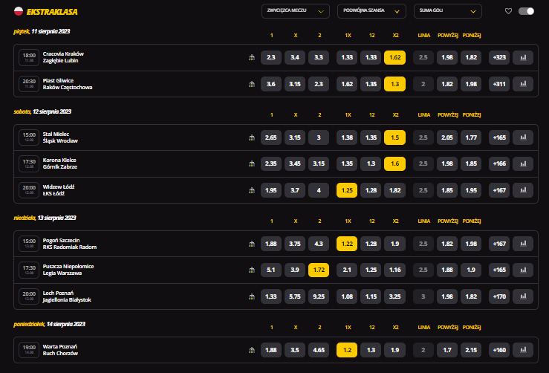Select over 1.88 for Puszcza Niepołomice match
Screen dimensions: 549x373
447,270
